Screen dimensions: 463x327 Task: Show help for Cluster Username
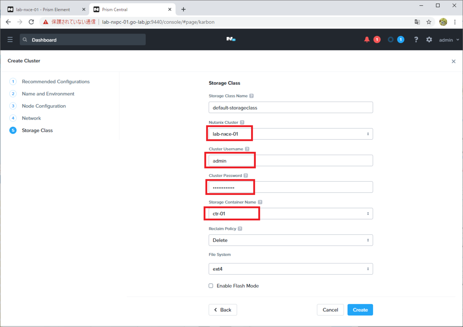click(247, 149)
